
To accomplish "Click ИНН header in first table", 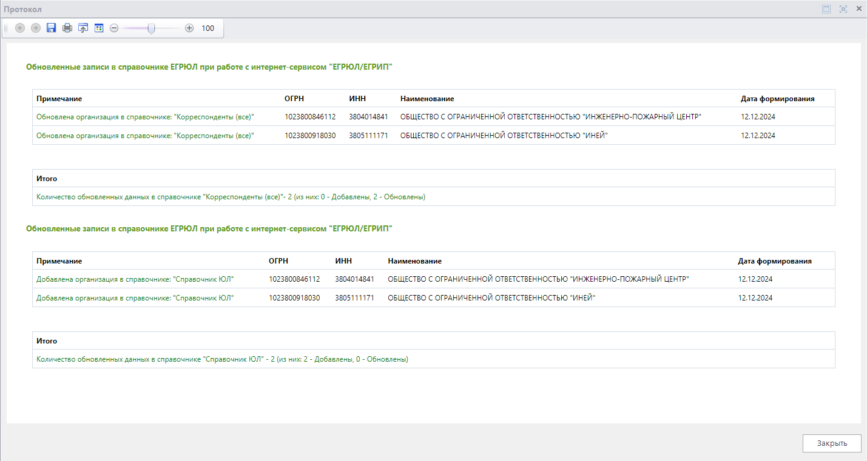I will (x=357, y=99).
